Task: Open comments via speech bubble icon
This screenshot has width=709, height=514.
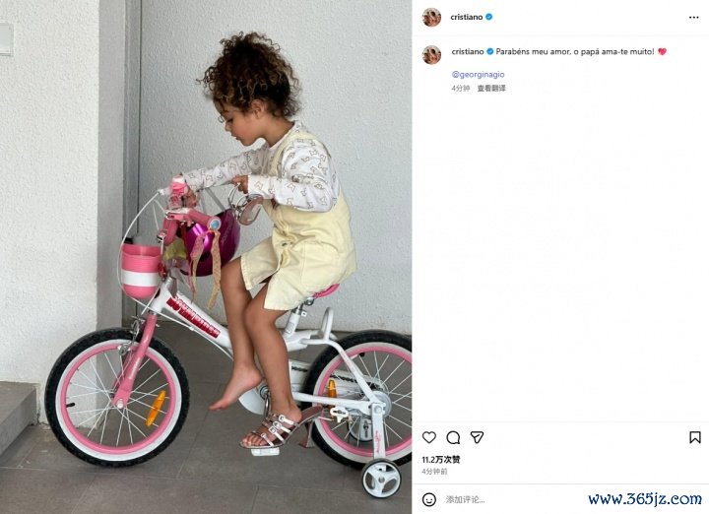Action: pos(453,437)
